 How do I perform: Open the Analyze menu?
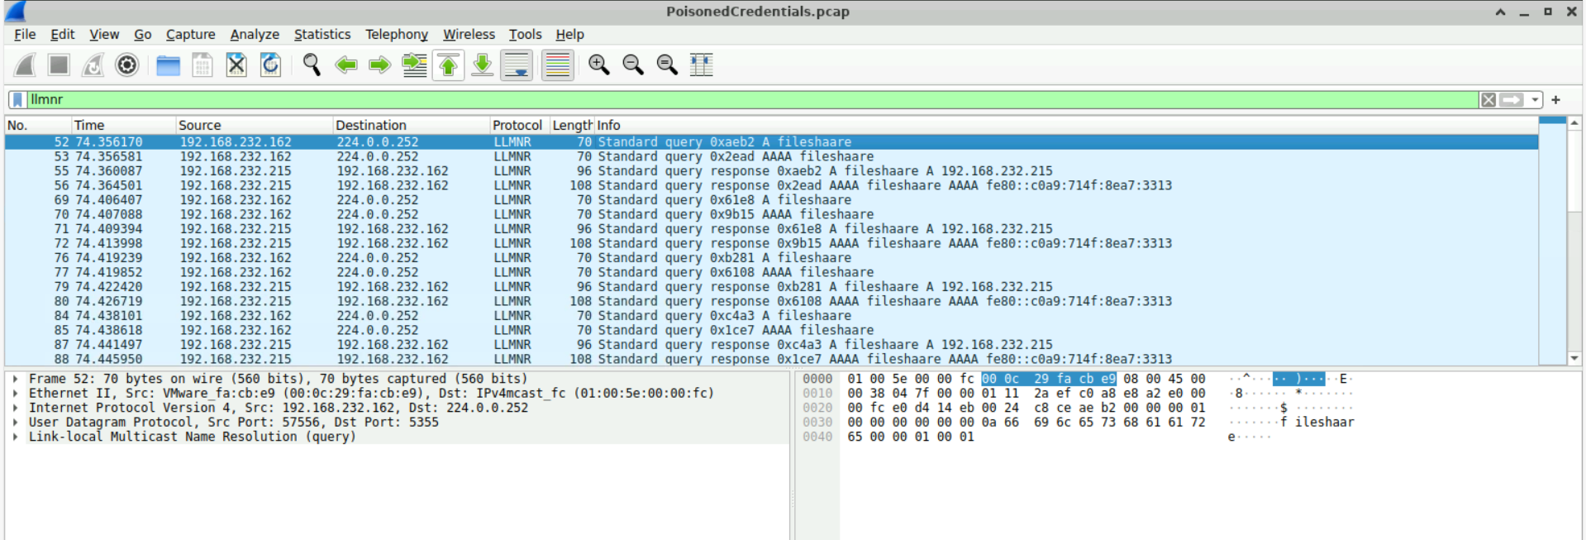(255, 34)
